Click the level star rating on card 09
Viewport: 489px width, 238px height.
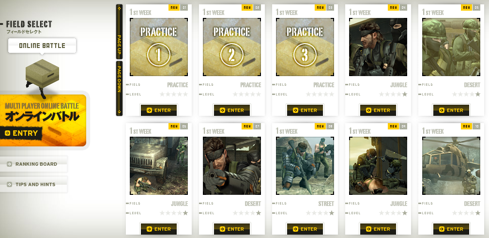(x=393, y=213)
